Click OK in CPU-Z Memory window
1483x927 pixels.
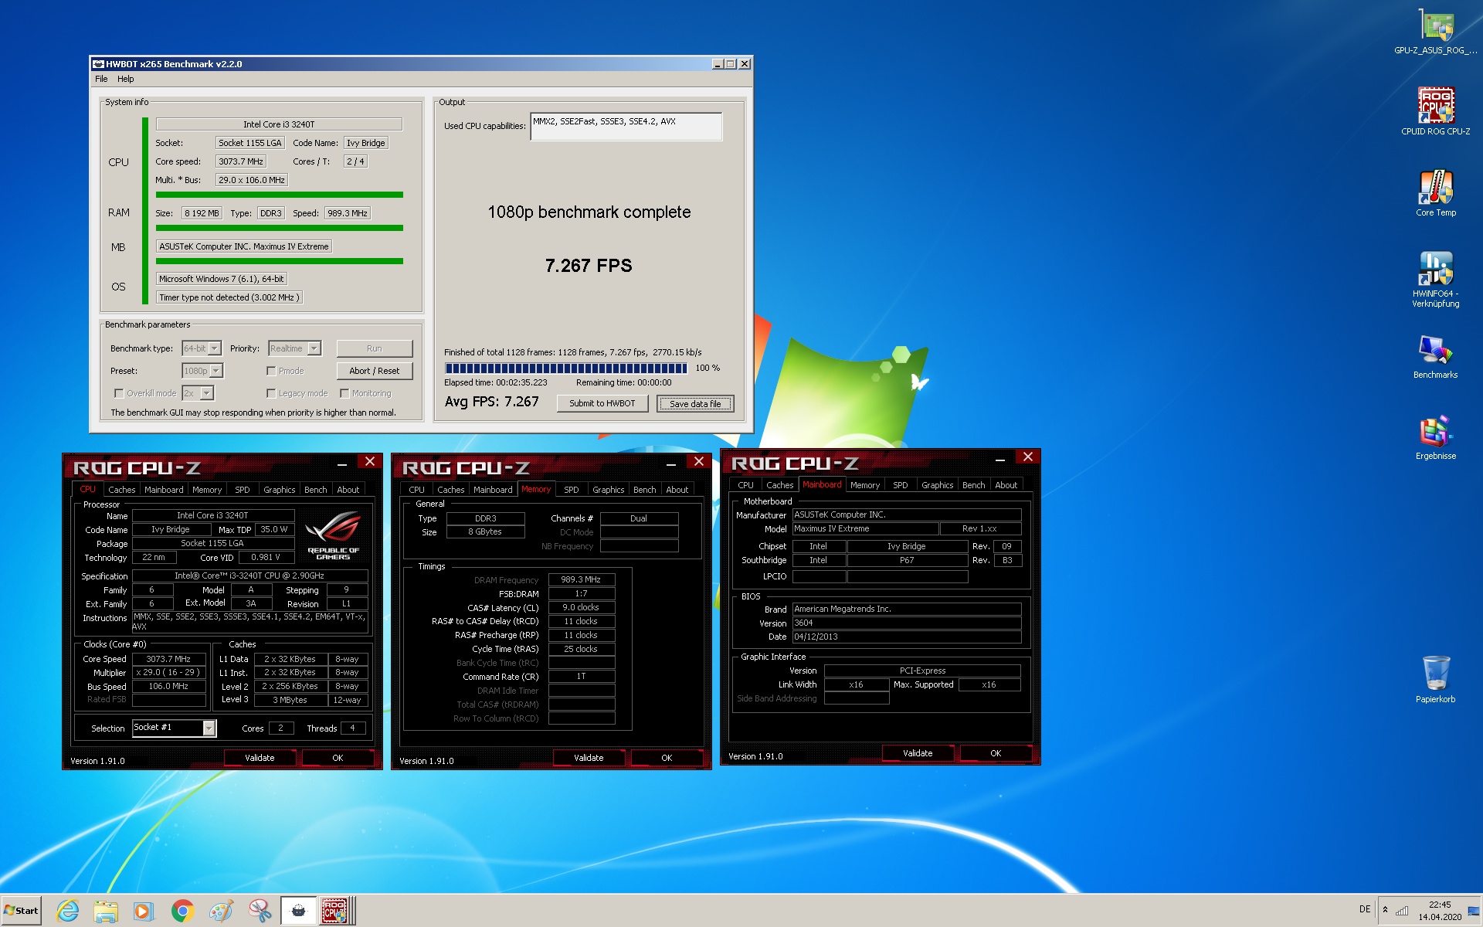[667, 758]
